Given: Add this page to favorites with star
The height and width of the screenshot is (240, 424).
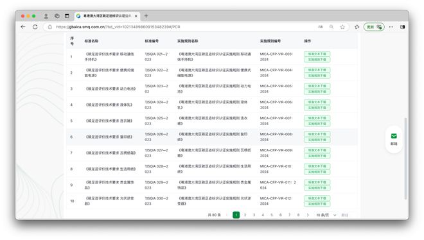Looking at the screenshot, I should tap(342, 27).
